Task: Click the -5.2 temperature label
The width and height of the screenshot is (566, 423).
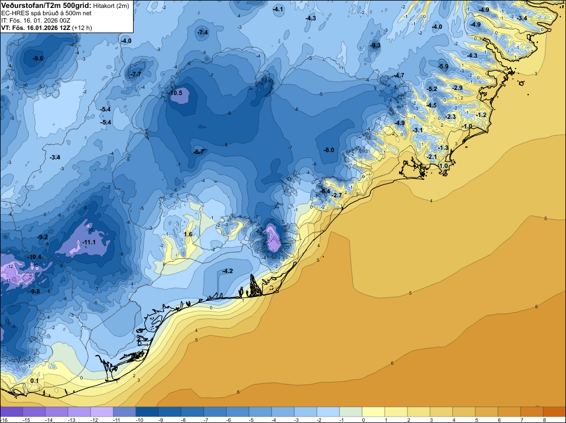Action: (432, 89)
